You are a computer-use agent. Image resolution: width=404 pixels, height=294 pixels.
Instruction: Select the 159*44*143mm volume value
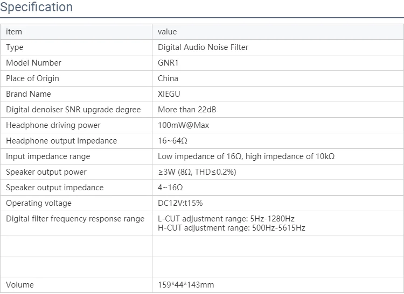tap(186, 285)
